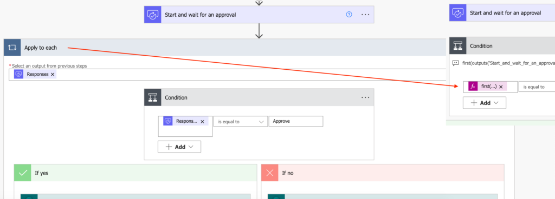
Task: Click the If yes green checkmark icon
Action: (23, 173)
